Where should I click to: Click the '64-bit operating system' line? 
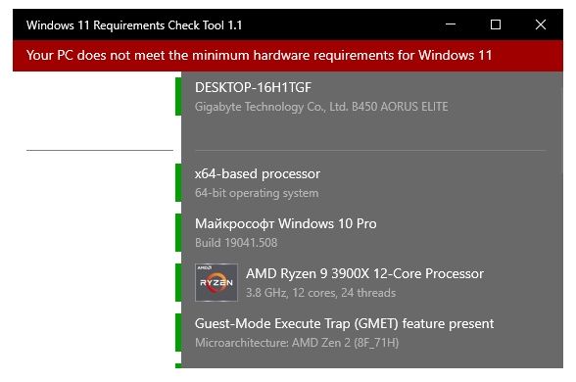(257, 193)
